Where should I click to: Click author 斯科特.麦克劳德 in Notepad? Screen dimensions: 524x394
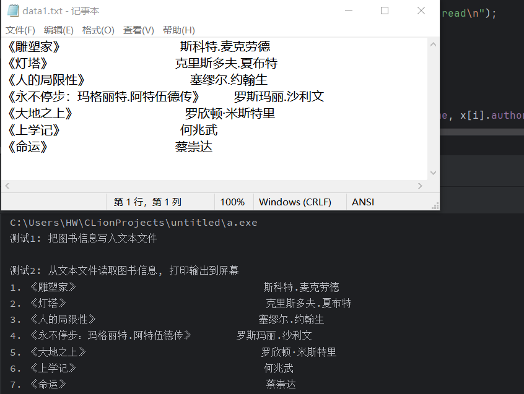pyautogui.click(x=225, y=46)
